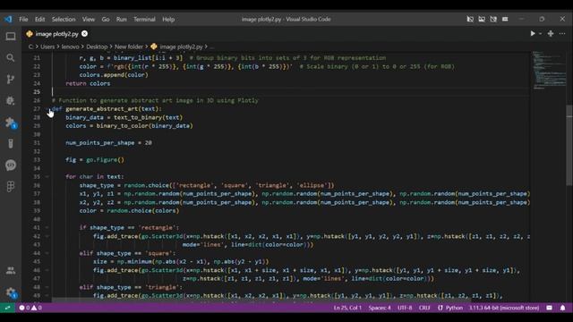573x322 pixels.
Task: Click line number 33 in gutter
Action: coord(37,160)
